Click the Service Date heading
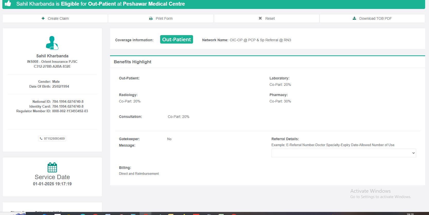Viewport: 429px width, 215px height. [52, 177]
